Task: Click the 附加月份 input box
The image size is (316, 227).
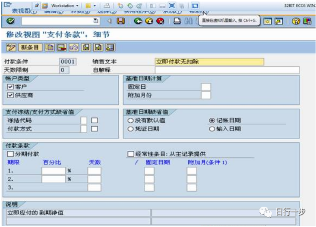Action: pyautogui.click(x=206, y=95)
